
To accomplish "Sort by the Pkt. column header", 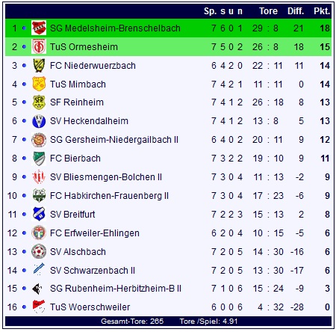I will [x=322, y=11].
